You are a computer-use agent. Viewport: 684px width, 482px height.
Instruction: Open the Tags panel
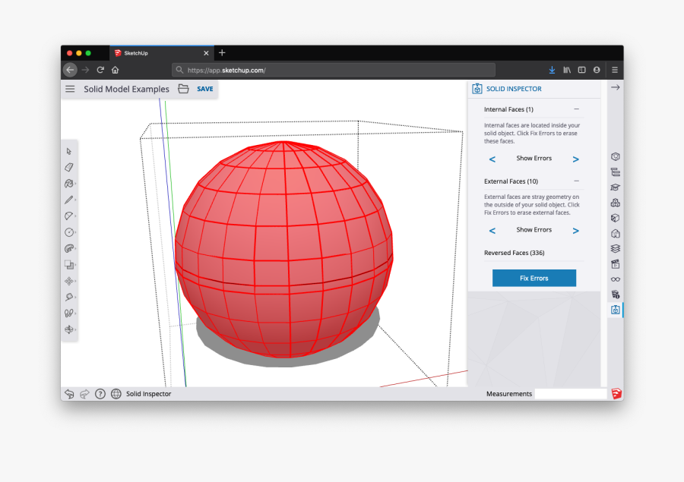click(615, 248)
